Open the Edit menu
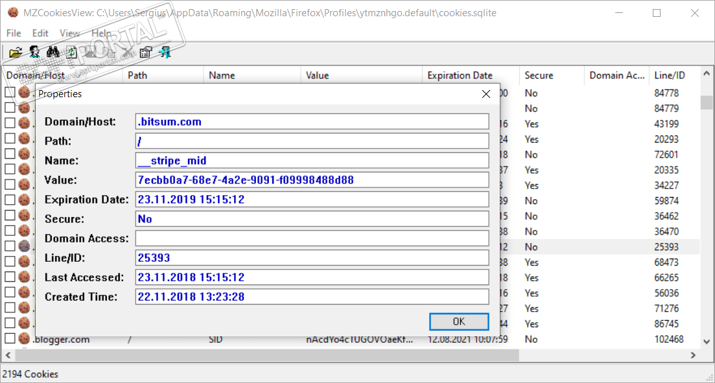The width and height of the screenshot is (715, 383). [40, 33]
